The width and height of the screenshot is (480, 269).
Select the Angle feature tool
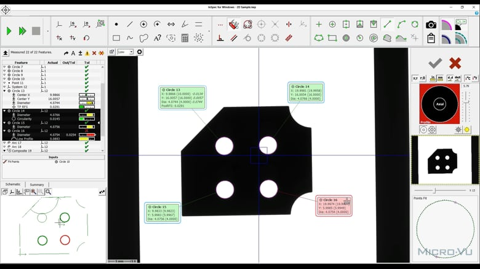click(185, 24)
